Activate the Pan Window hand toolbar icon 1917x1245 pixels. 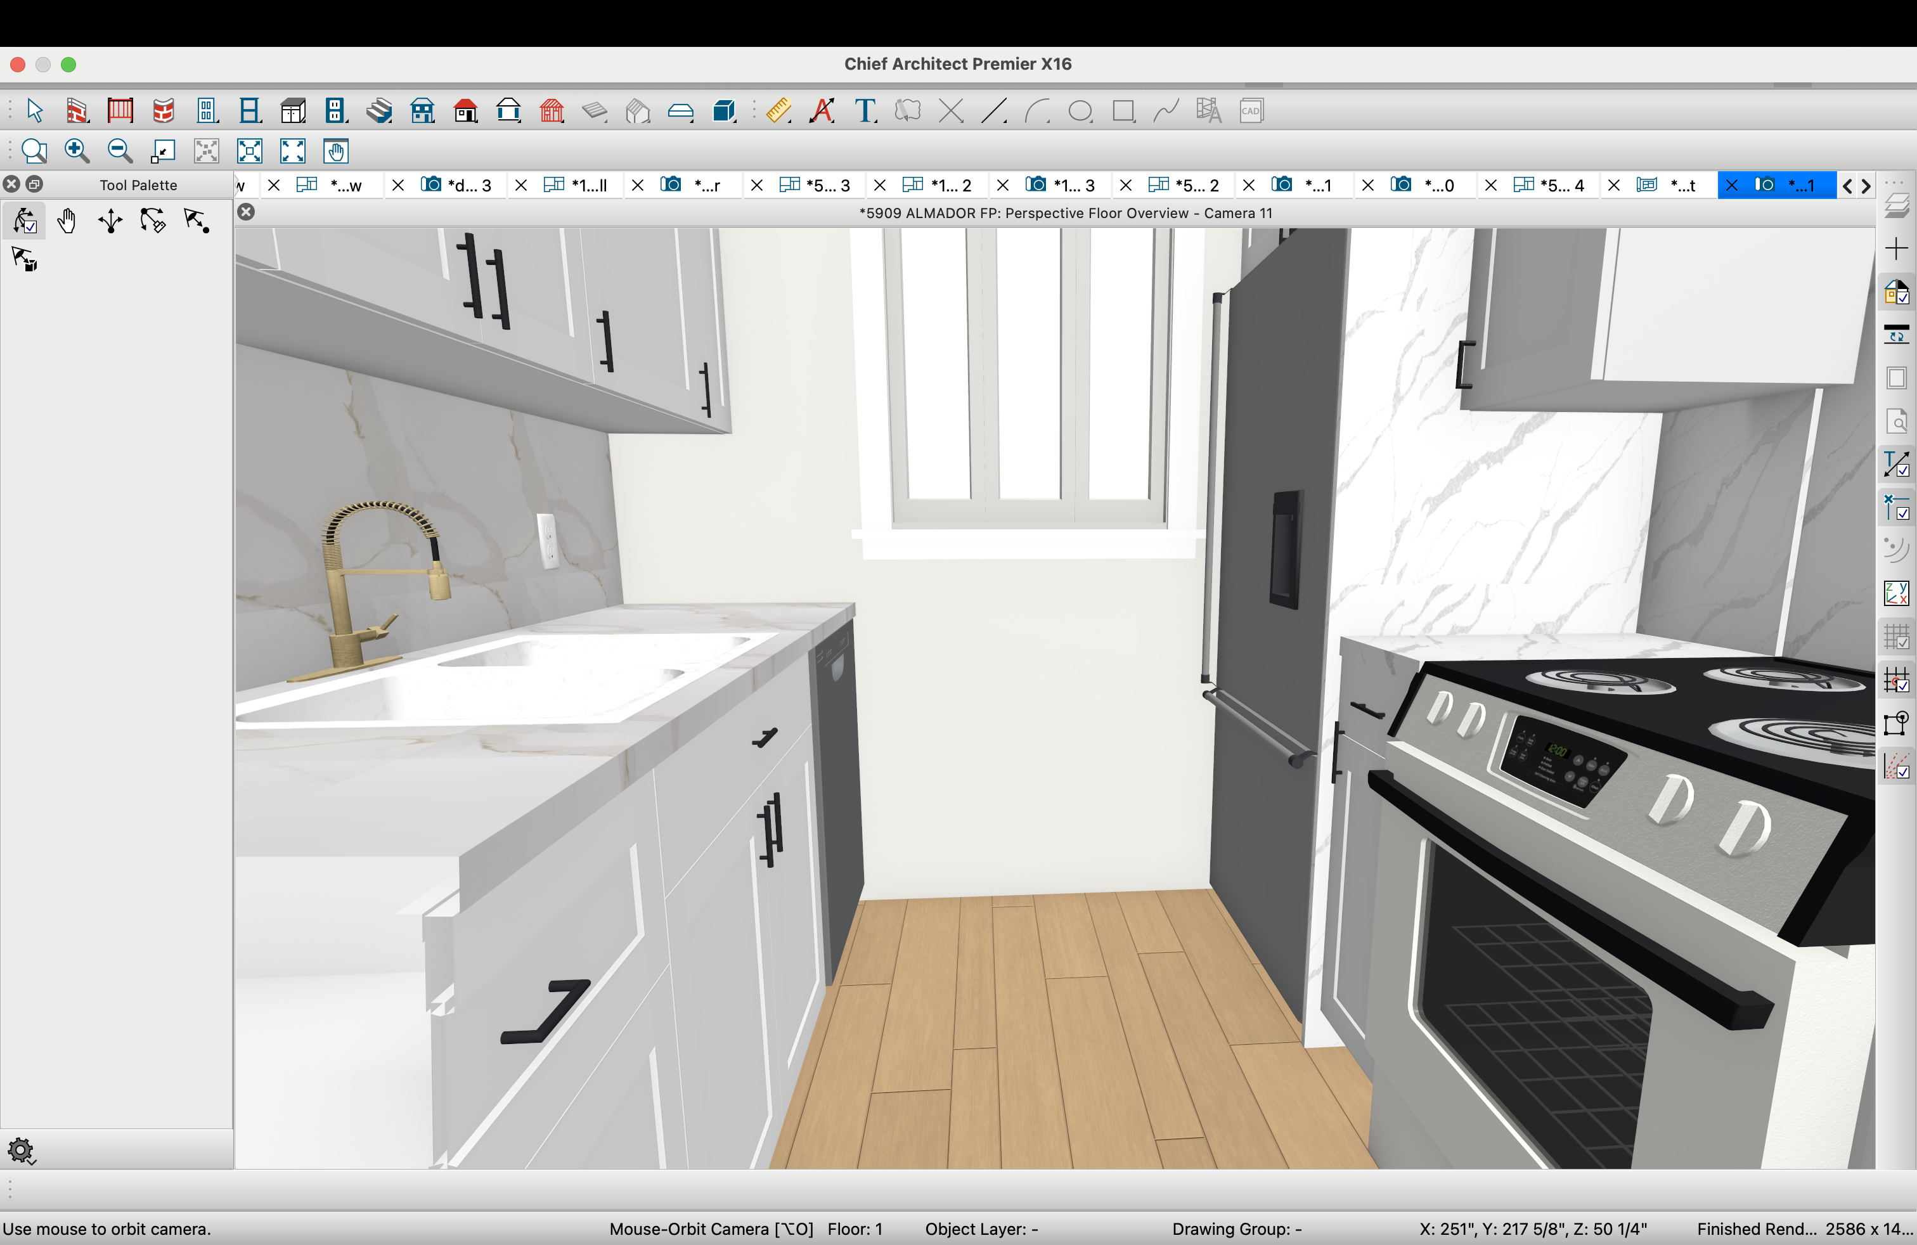click(336, 151)
